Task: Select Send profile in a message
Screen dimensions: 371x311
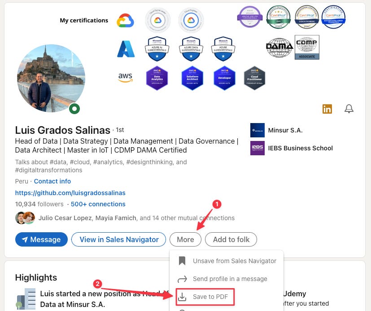Action: click(x=227, y=279)
